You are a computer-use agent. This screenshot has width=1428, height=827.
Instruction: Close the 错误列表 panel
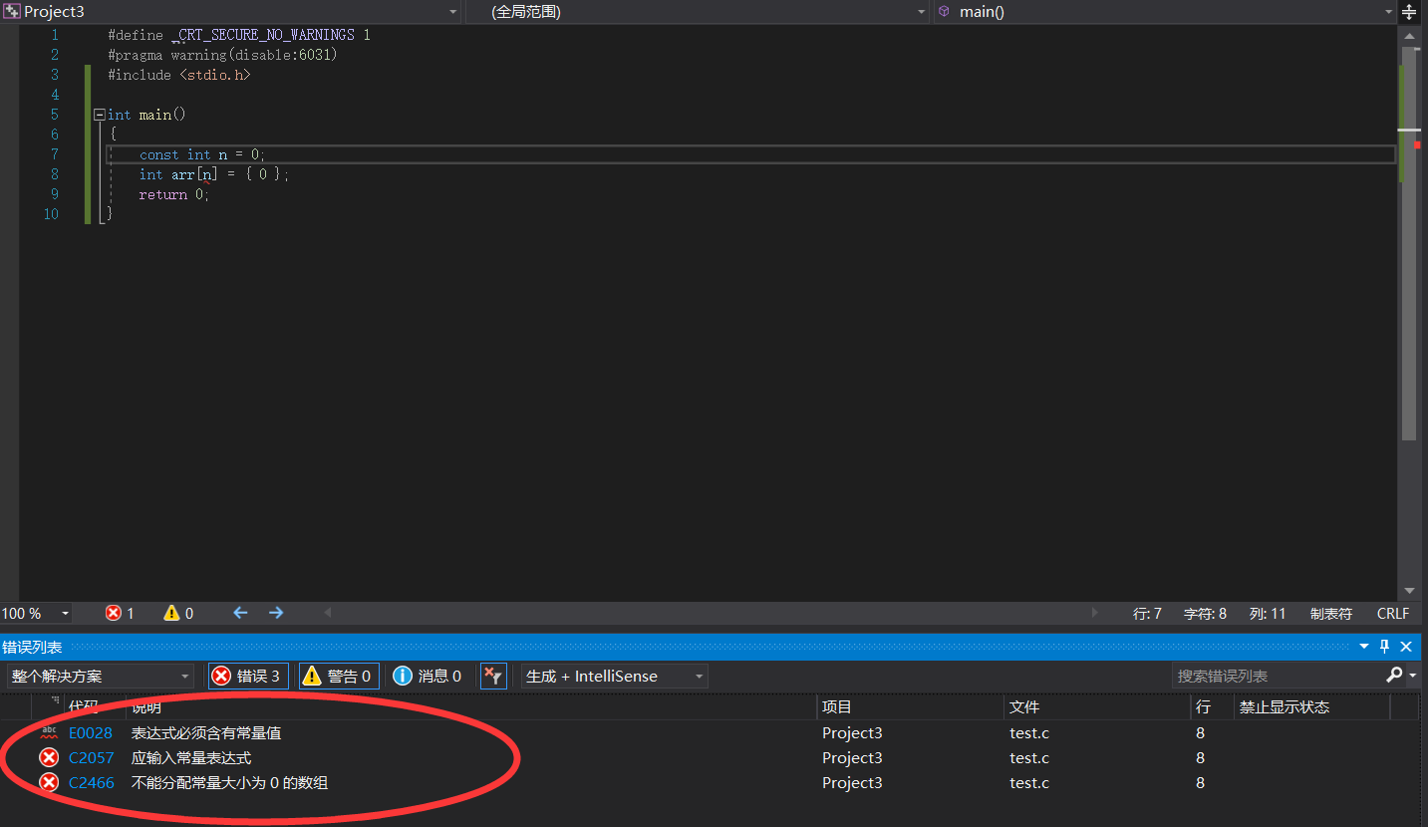pos(1406,647)
